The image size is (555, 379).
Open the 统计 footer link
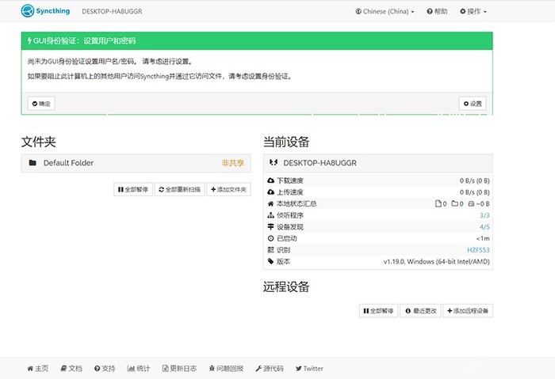pos(139,369)
